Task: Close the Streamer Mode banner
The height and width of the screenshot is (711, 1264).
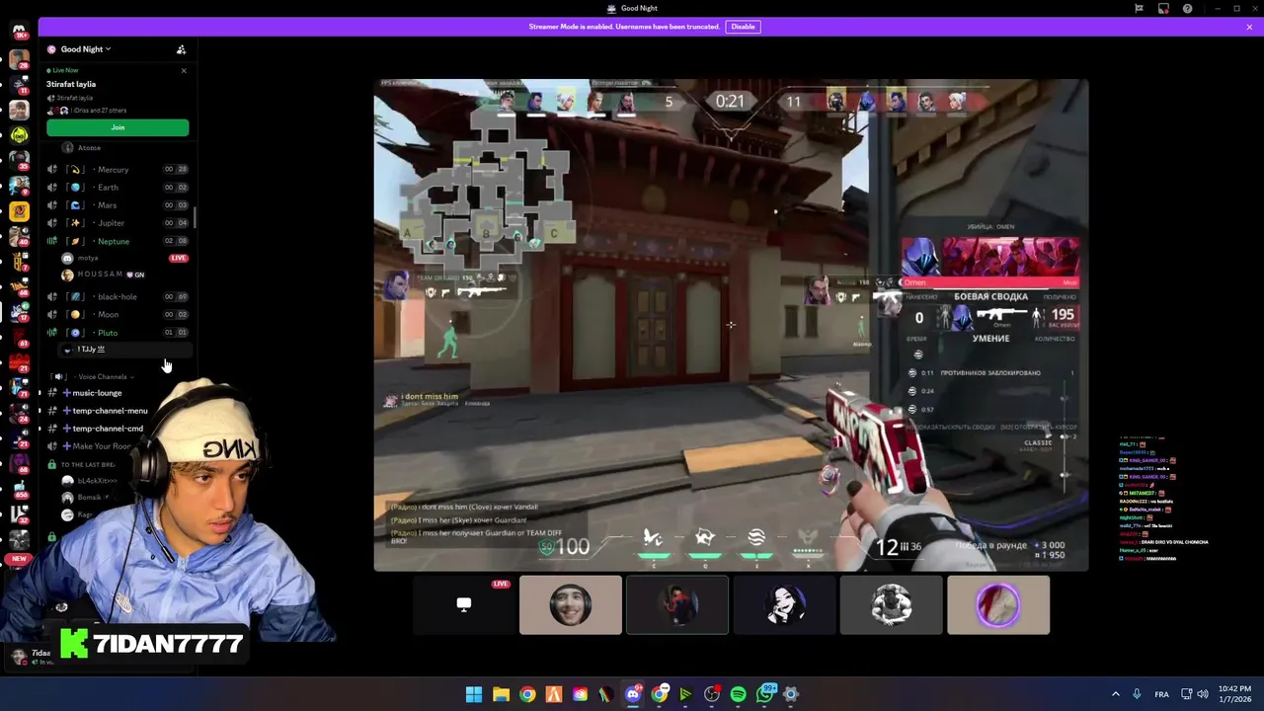Action: (1249, 27)
